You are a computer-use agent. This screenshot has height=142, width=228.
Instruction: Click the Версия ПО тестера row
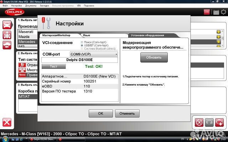pyautogui.click(x=80, y=91)
